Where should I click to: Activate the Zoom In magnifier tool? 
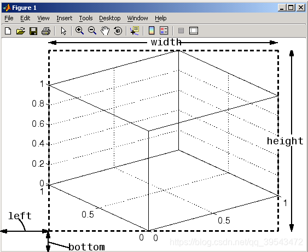click(79, 31)
